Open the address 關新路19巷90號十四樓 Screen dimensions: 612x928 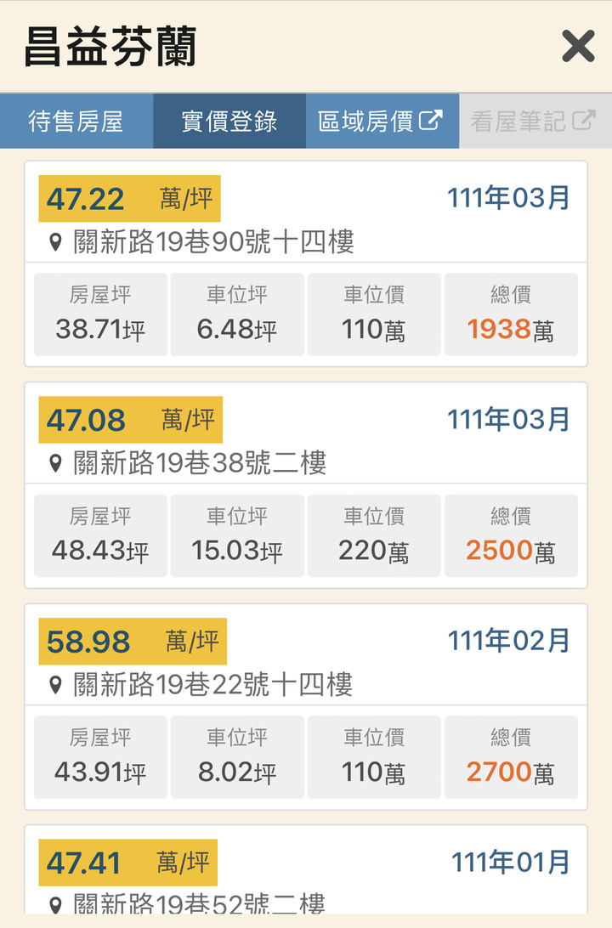coord(213,242)
